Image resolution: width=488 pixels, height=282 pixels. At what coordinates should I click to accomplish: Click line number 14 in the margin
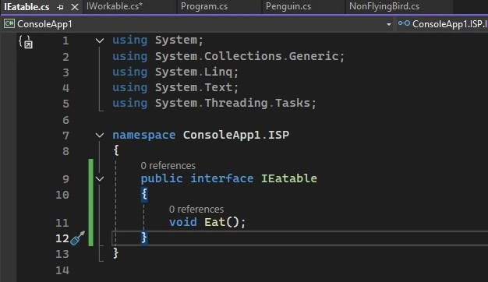tap(62, 270)
